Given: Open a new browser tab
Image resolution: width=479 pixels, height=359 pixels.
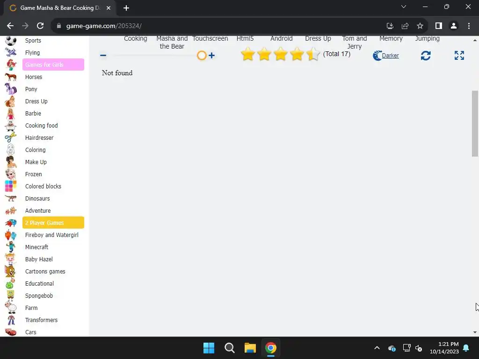Looking at the screenshot, I should [x=126, y=8].
